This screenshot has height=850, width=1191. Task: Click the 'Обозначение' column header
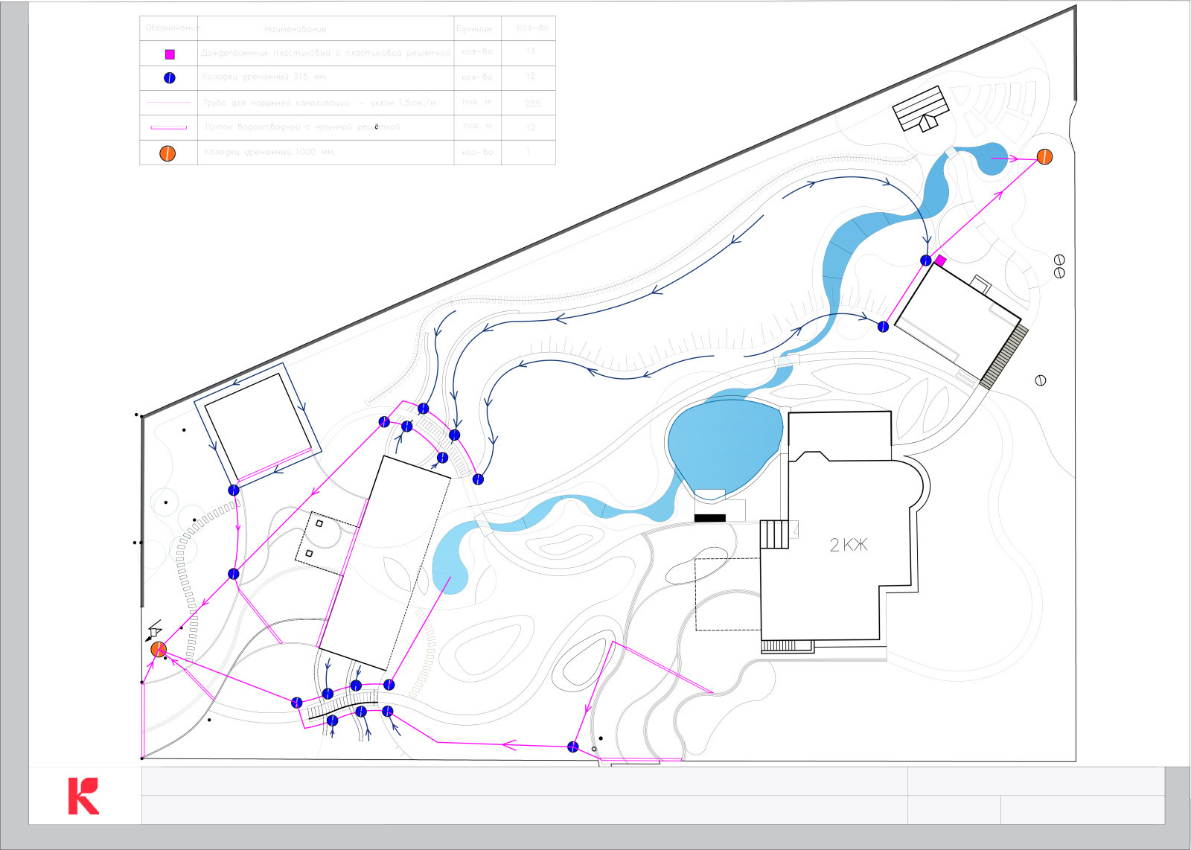click(x=172, y=28)
